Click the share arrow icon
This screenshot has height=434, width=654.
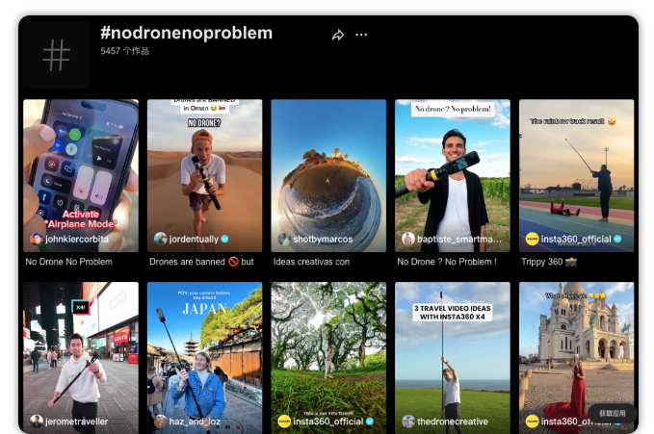click(338, 35)
